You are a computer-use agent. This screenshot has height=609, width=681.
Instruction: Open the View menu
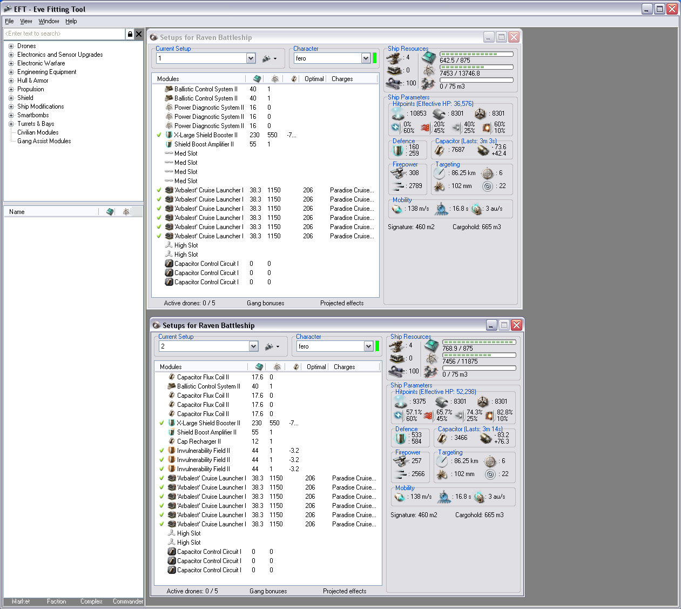pos(26,21)
